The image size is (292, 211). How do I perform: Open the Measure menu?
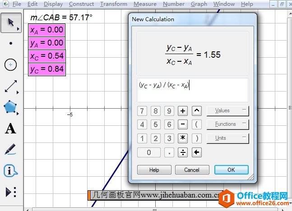145,4
